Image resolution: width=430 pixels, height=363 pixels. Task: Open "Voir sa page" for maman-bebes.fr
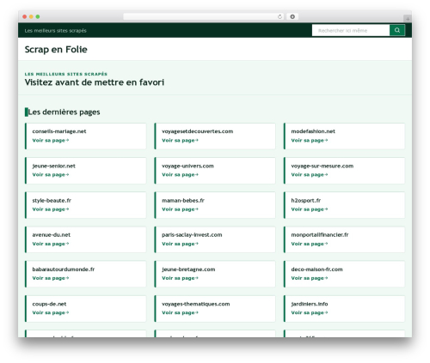coord(180,209)
